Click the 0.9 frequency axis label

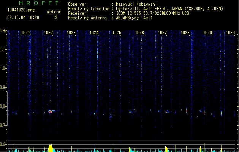[3, 87]
